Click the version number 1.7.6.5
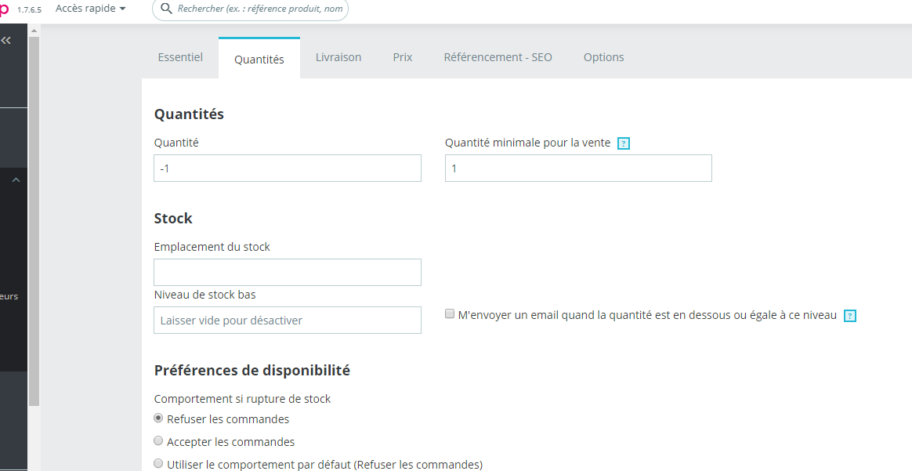The width and height of the screenshot is (912, 471). point(29,10)
